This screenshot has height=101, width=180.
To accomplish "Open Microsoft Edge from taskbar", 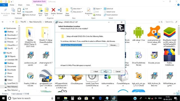I will pos(100,98).
